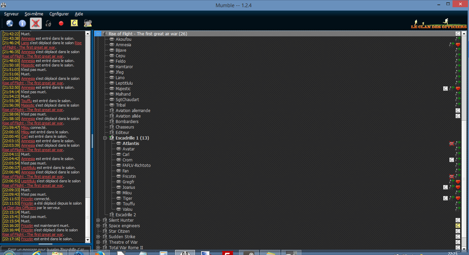
Task: Toggle the red record button
Action: click(61, 23)
